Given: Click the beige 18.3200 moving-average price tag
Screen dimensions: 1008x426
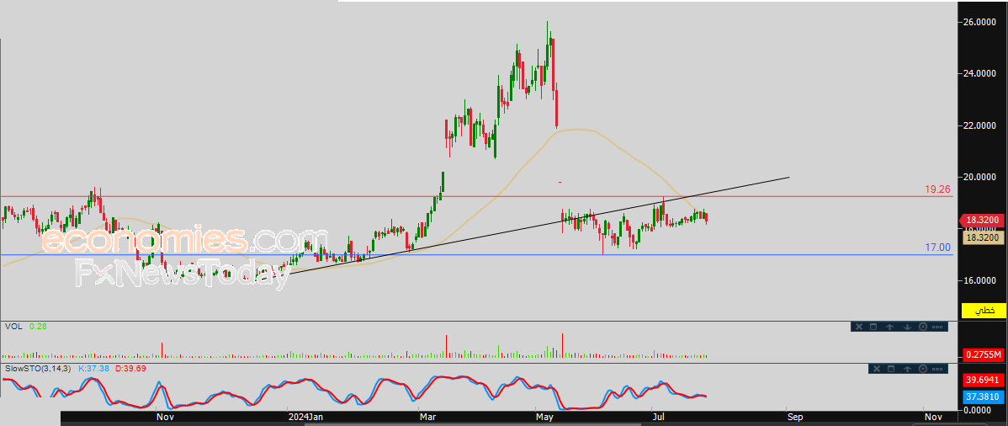Looking at the screenshot, I should (982, 237).
